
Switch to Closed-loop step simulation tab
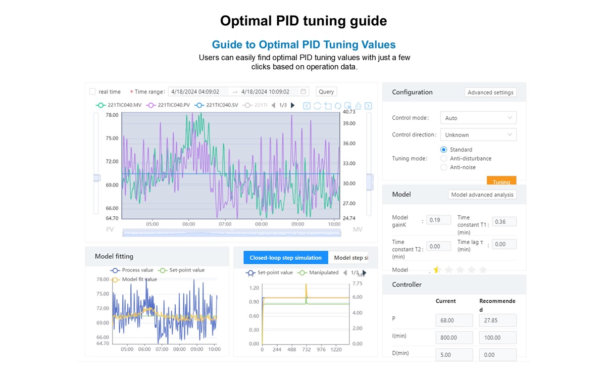click(x=285, y=258)
